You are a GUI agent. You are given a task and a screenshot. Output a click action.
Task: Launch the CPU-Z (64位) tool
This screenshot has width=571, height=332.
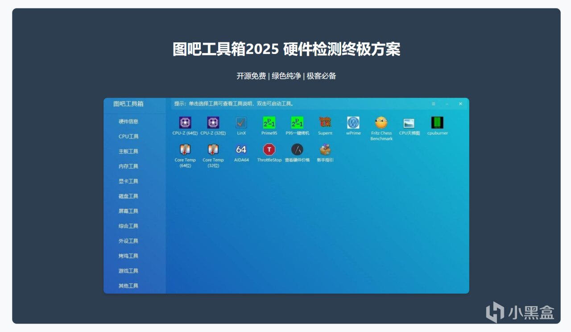pos(185,123)
